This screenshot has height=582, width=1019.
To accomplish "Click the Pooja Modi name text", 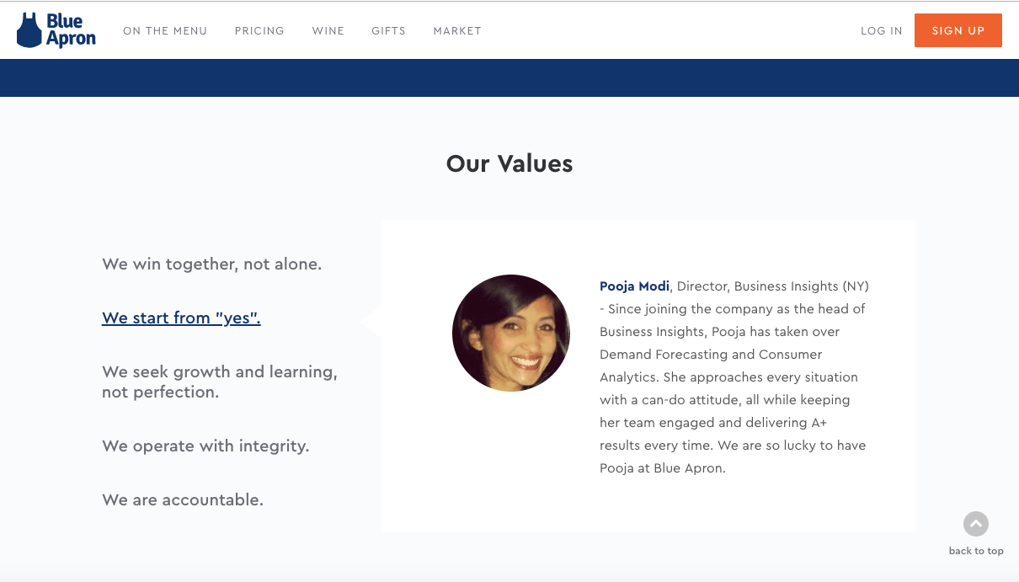I will tap(634, 286).
